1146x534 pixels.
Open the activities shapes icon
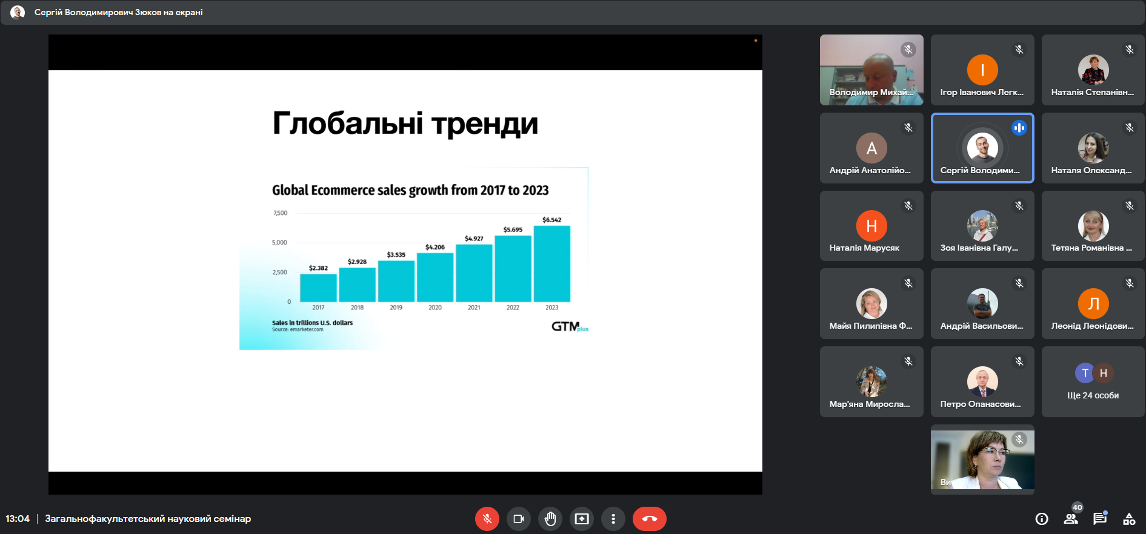(x=1129, y=519)
